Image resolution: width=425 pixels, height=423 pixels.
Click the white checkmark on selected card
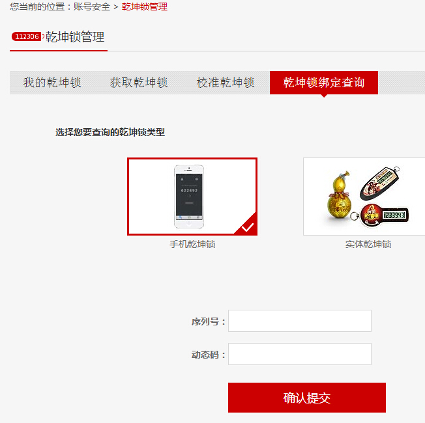coord(248,226)
